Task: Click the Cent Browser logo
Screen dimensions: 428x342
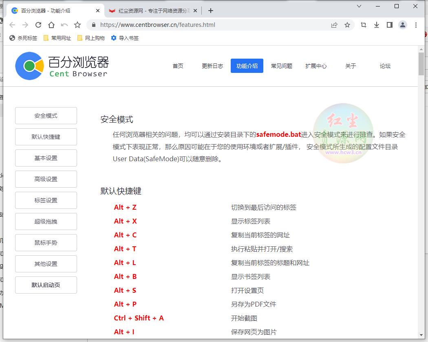Action: point(62,66)
